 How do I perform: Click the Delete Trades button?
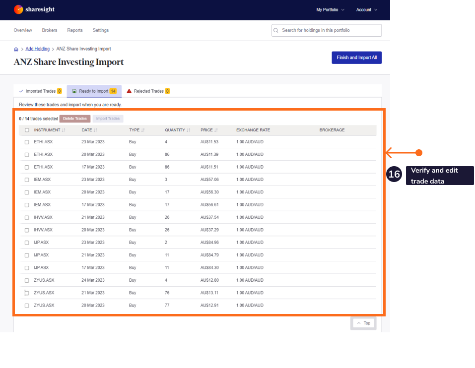(75, 119)
